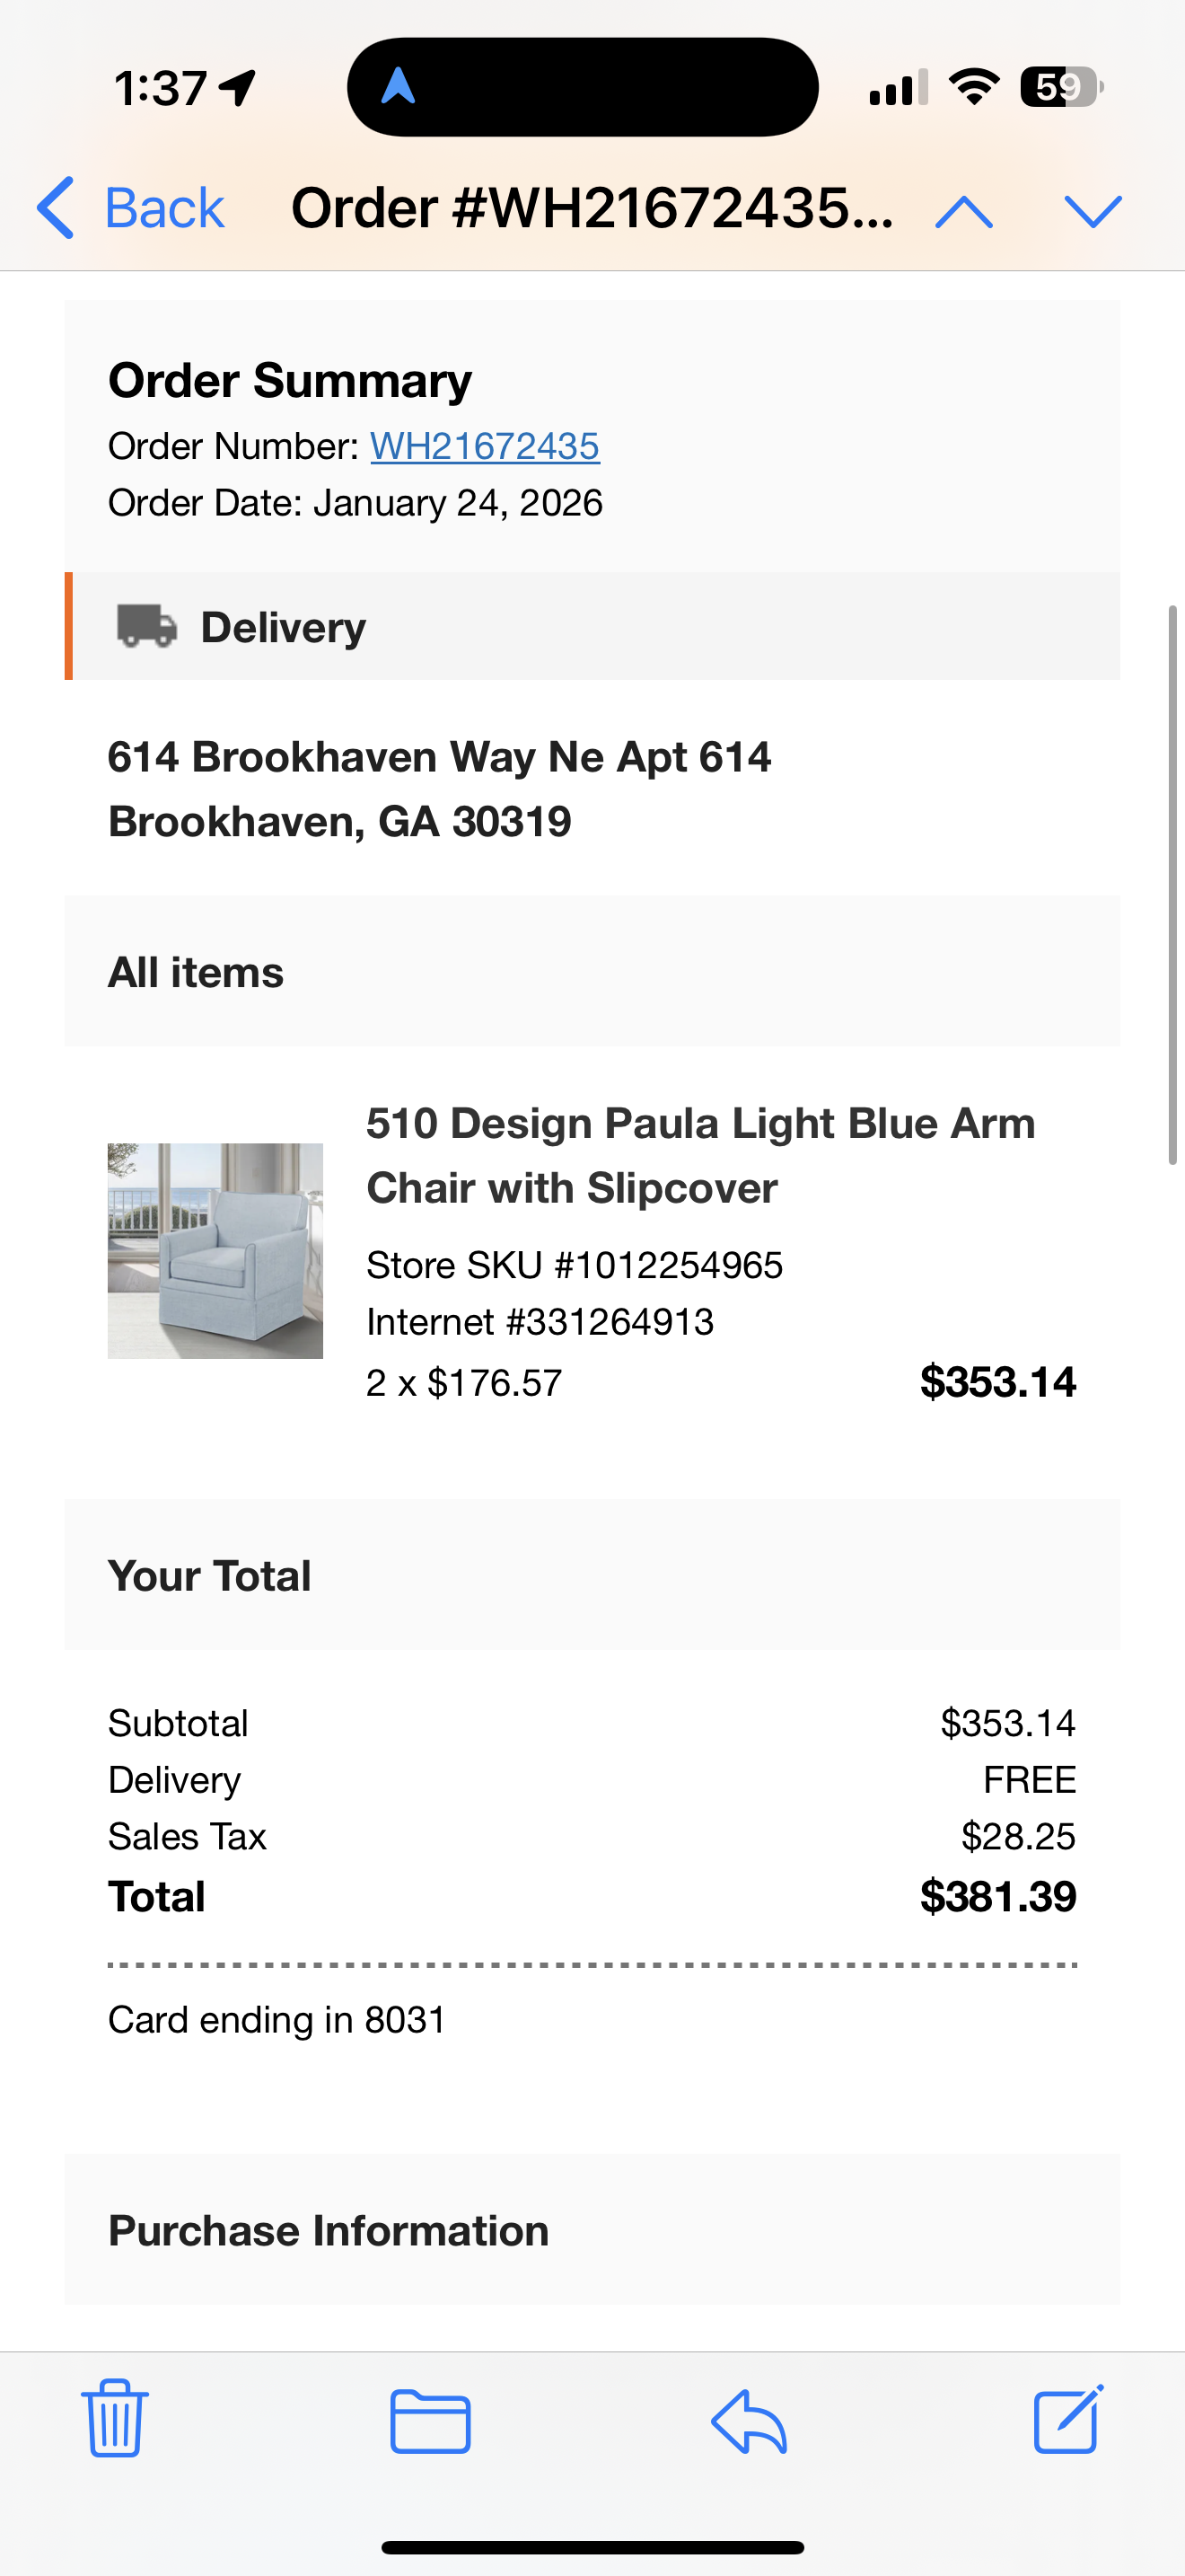Tap the 510 Design Paula chair title

tap(700, 1155)
